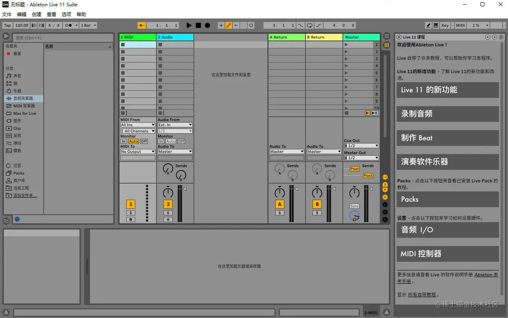Toggle Punch-In switch

[x=300, y=25]
